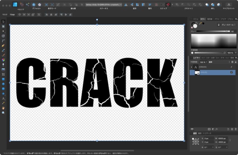Open the My Account icon
Viewport: 238px width, 155px height.
(229, 4)
